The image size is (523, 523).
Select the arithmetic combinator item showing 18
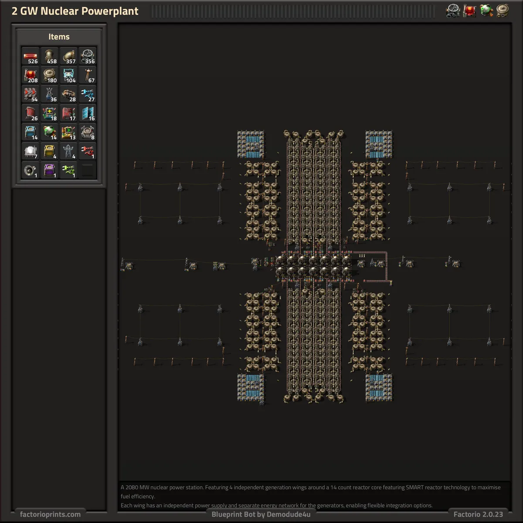pyautogui.click(x=49, y=113)
